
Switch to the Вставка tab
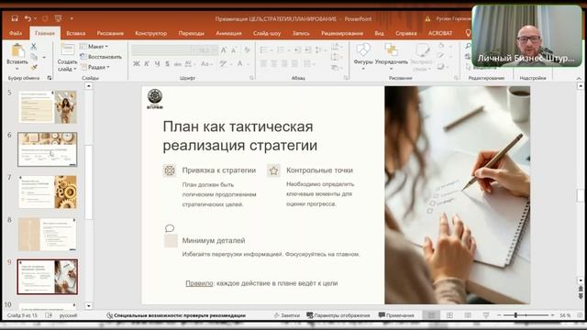coord(75,33)
